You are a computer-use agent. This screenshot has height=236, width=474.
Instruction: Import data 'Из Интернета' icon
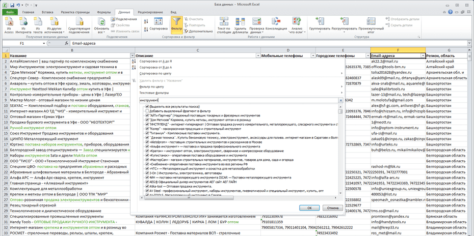(24, 22)
